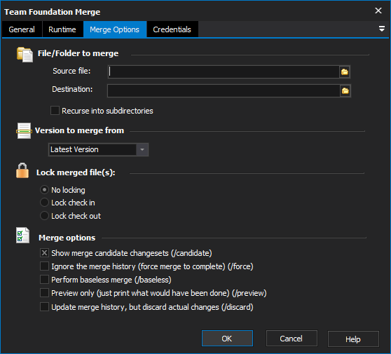Open the Credentials tab

point(172,29)
